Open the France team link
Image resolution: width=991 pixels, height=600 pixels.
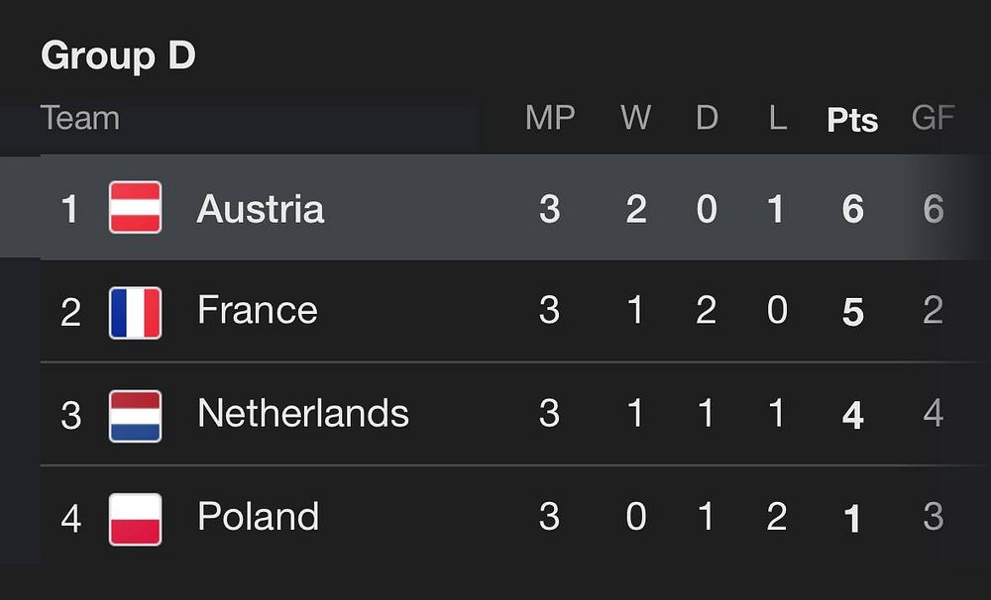(257, 311)
